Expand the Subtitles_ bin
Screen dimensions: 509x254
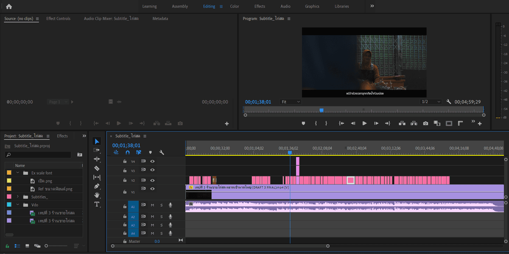point(18,197)
